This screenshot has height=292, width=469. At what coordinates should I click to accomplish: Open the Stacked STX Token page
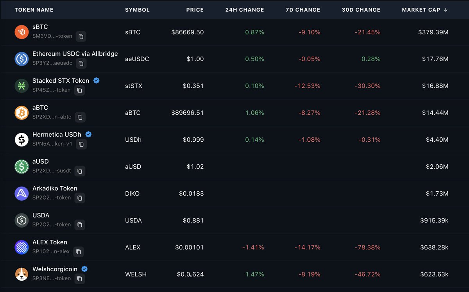(61, 81)
